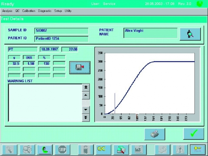Click the key login icon at bottom right
Screen dimensions: 208x156
click(x=198, y=150)
